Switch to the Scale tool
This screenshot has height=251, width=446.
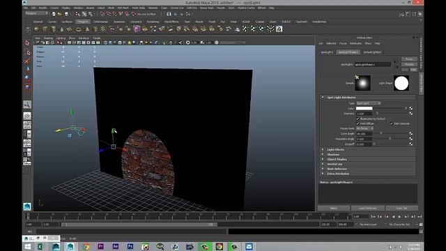tap(27, 86)
